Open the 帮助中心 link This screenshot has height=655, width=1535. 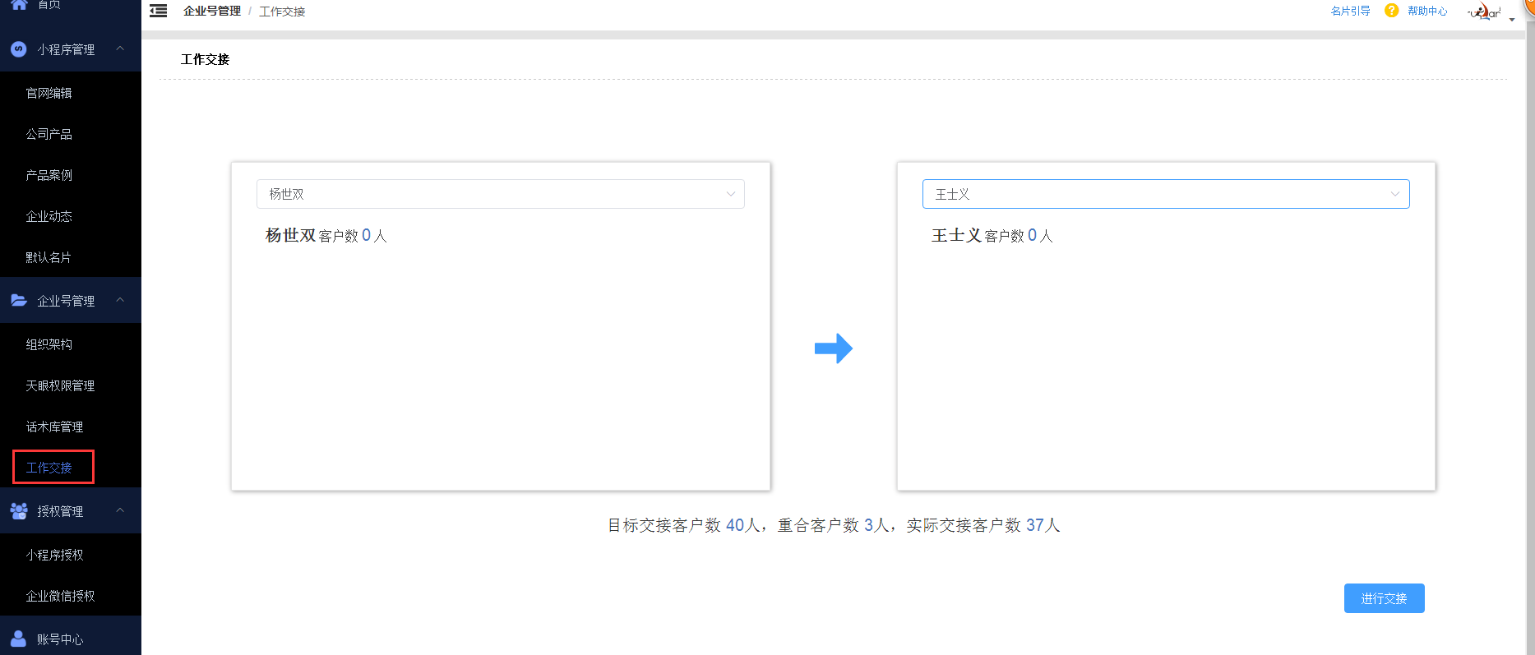[x=1427, y=11]
